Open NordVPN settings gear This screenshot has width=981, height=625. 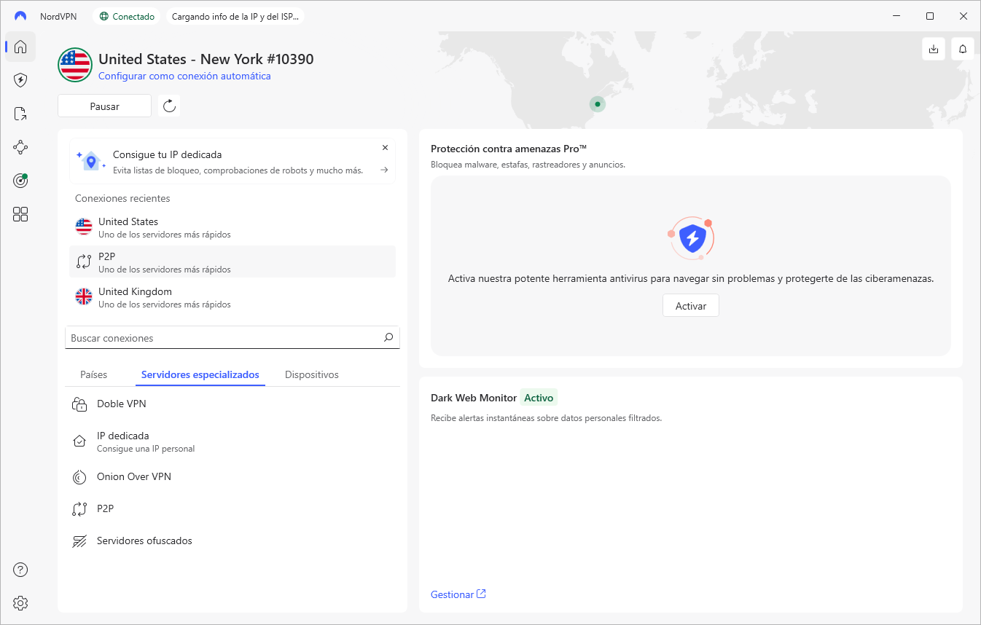point(20,603)
